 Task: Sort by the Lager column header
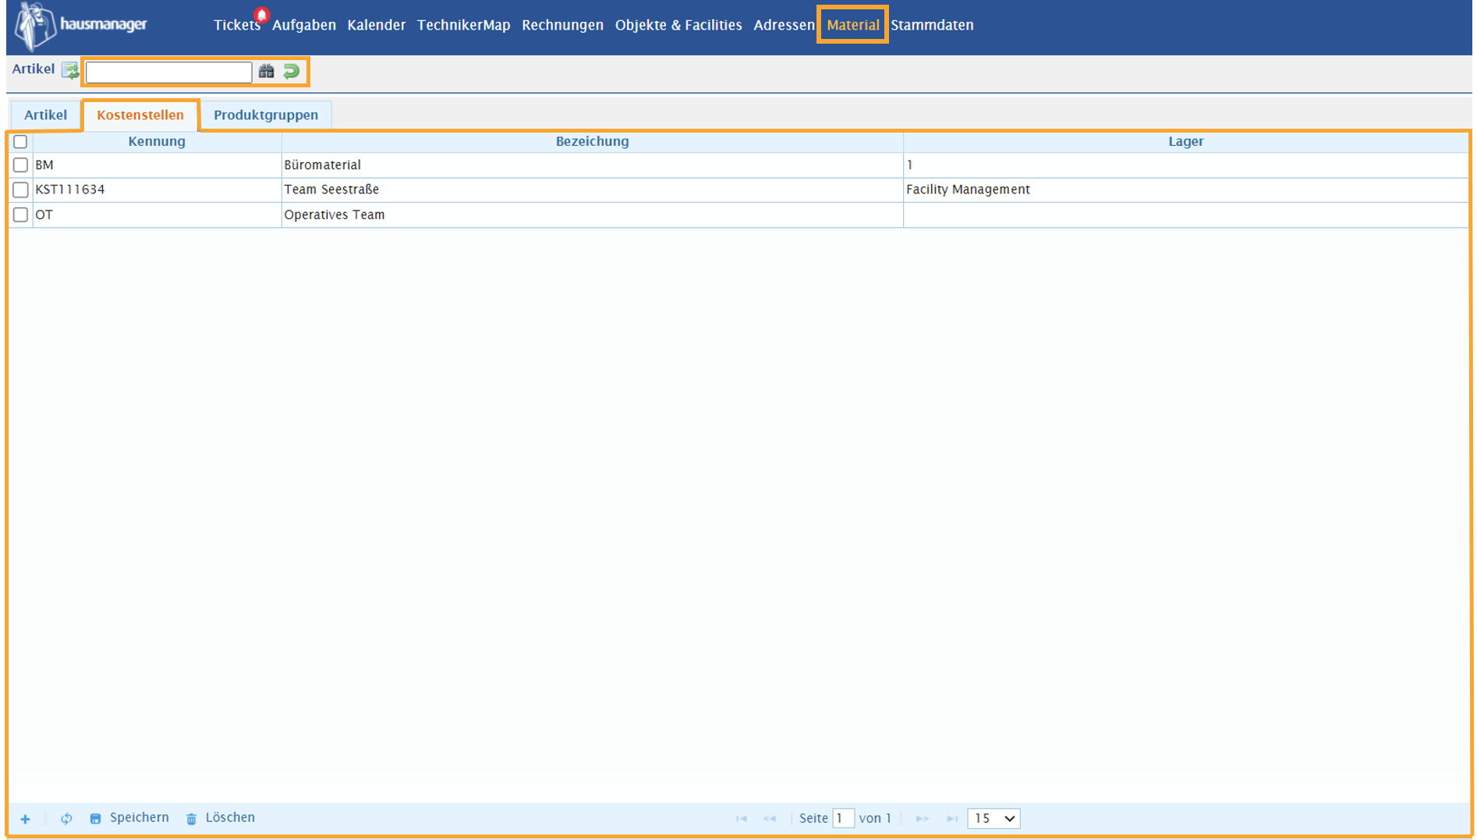(1185, 141)
